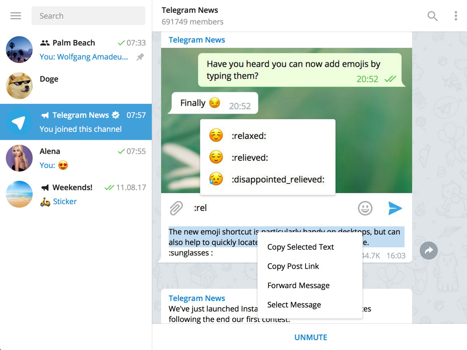The width and height of the screenshot is (467, 350).
Task: Click the round forward arrow button
Action: [428, 251]
